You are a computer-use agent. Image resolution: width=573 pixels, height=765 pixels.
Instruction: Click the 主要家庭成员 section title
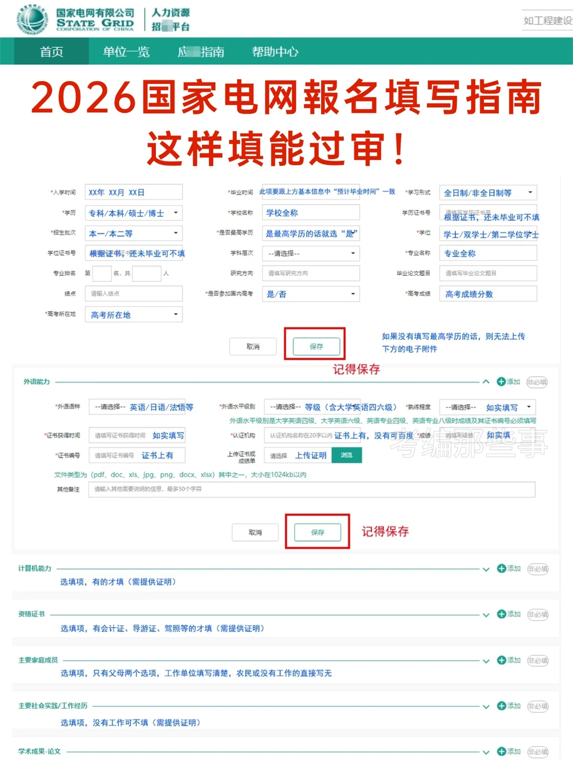pos(38,660)
